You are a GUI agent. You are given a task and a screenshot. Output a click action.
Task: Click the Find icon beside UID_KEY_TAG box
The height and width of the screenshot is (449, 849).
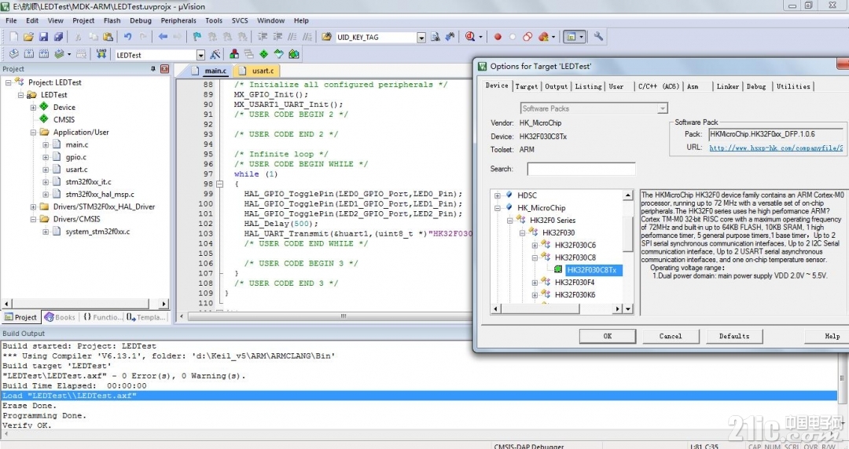point(436,37)
